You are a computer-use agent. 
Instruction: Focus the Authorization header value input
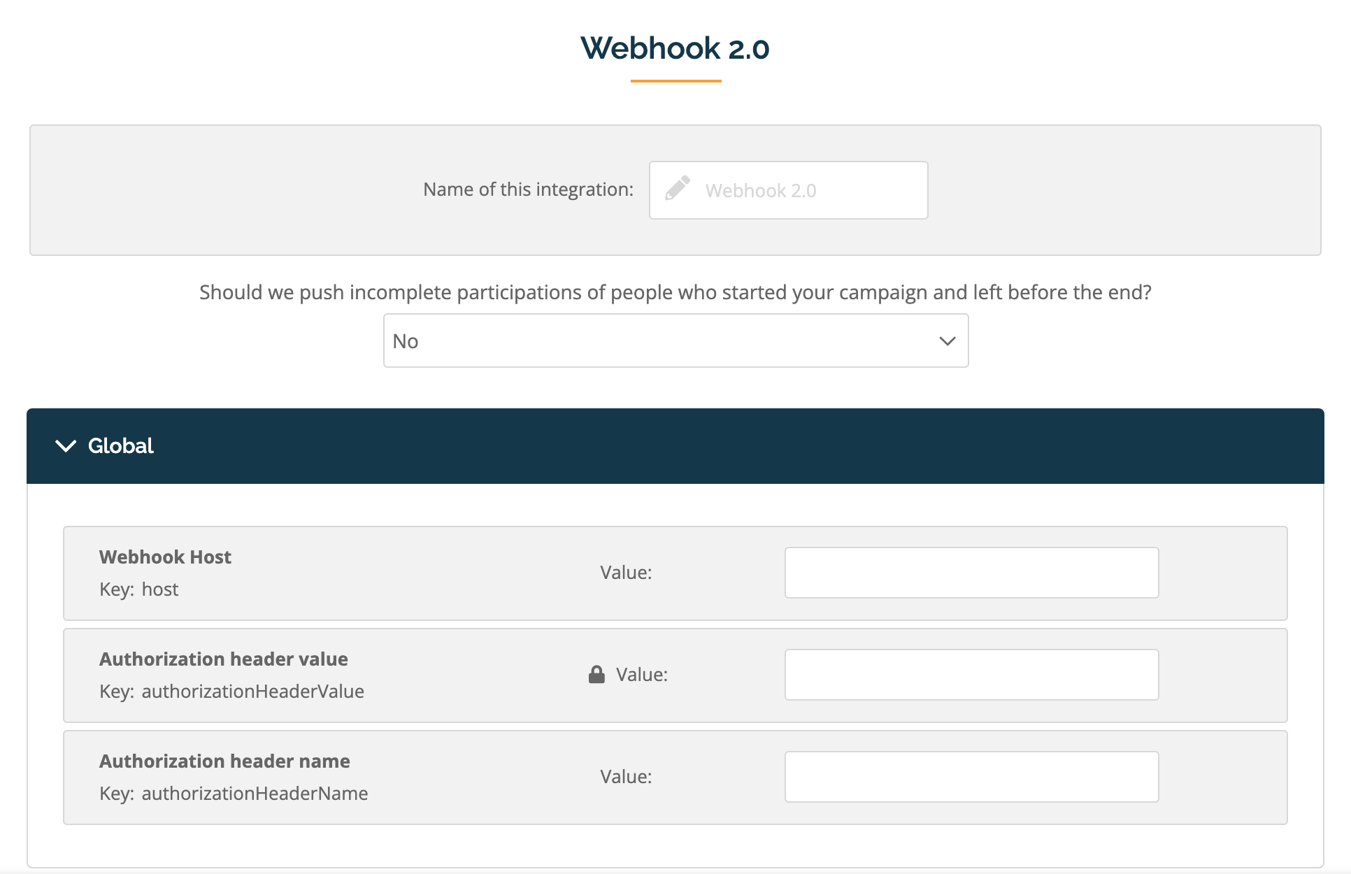[x=971, y=675]
